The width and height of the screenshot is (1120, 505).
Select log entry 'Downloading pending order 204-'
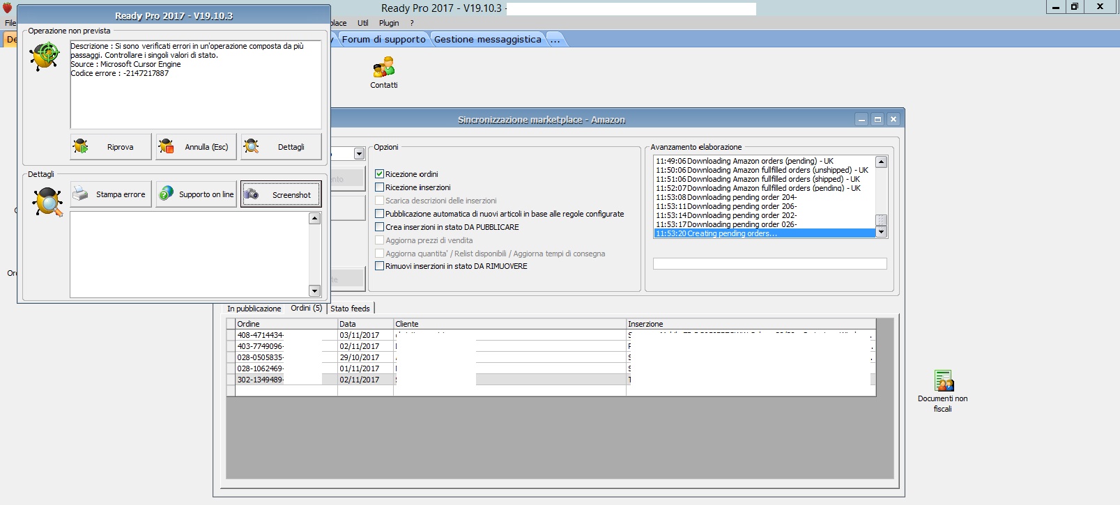(x=765, y=197)
